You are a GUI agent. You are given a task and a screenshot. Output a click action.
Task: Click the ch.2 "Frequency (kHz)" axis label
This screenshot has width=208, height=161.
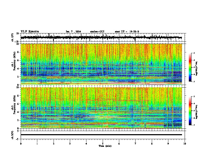[x=14, y=105]
